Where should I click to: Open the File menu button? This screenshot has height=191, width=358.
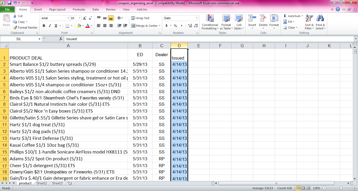point(7,9)
